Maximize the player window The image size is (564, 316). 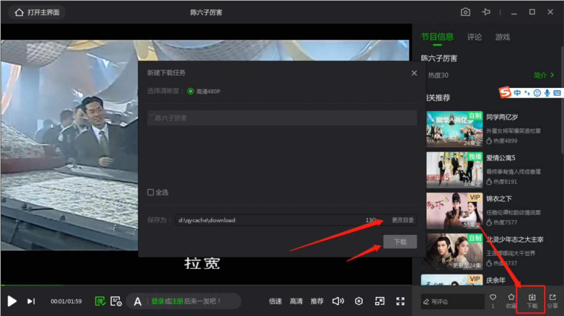click(x=532, y=12)
